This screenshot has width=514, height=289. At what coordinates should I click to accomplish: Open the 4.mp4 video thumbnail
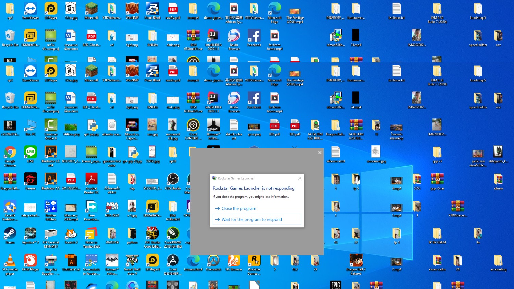[396, 182]
